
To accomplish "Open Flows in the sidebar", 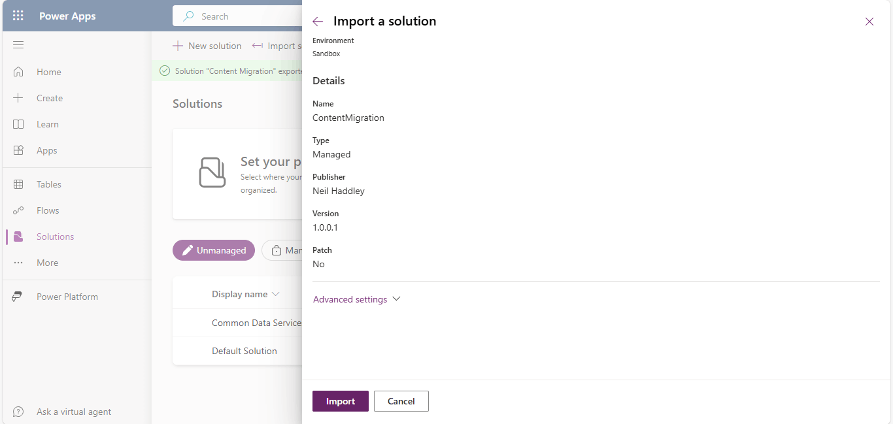I will [48, 210].
